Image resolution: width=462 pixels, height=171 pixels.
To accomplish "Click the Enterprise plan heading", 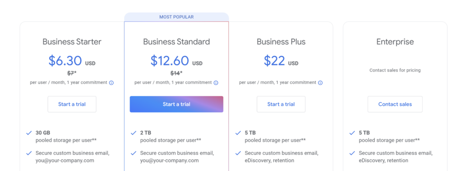I will point(395,42).
